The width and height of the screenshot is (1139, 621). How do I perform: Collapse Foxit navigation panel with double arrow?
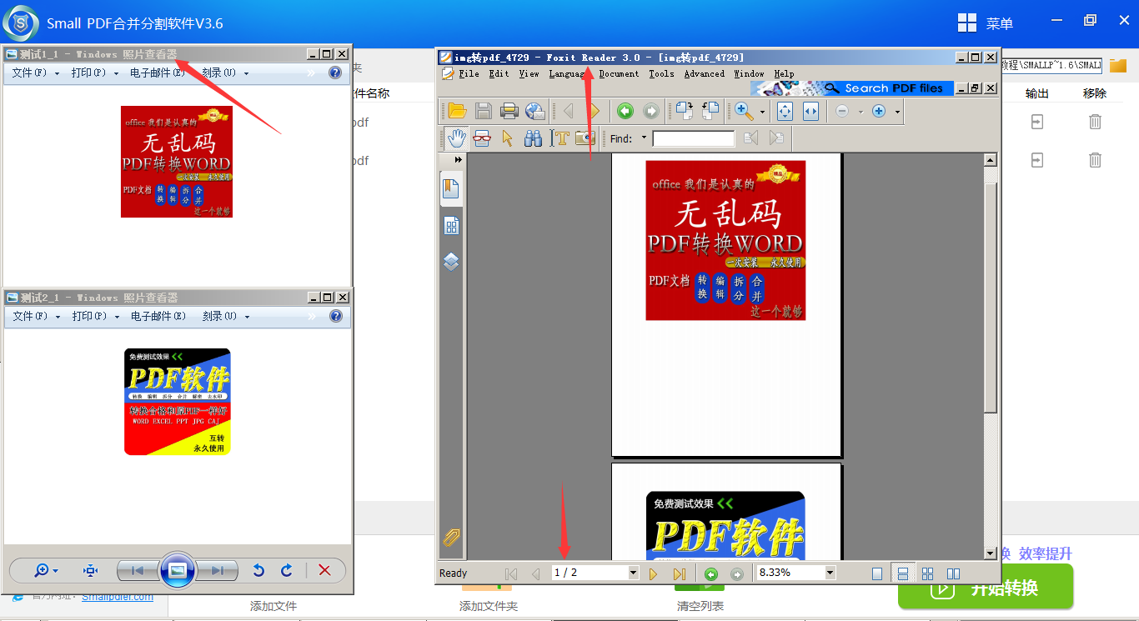click(458, 159)
